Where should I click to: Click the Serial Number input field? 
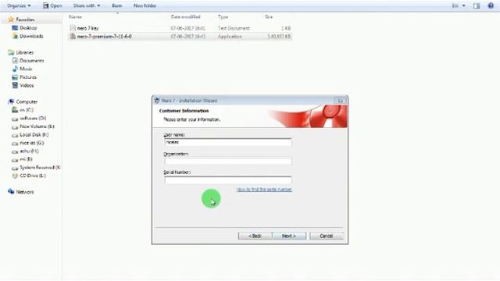point(227,180)
